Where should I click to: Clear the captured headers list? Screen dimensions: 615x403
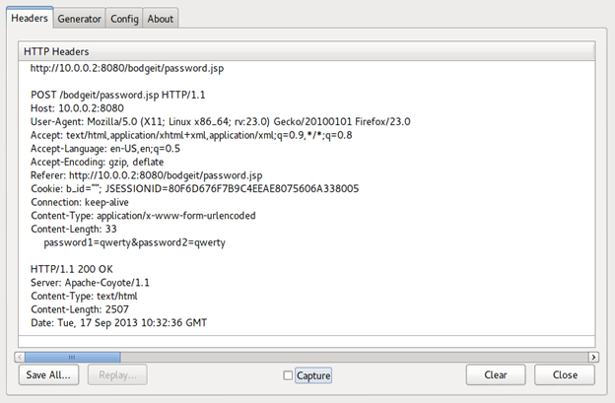coord(496,375)
